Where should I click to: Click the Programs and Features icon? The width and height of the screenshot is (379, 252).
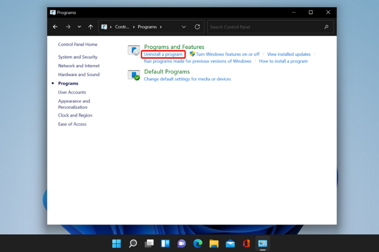pos(134,50)
